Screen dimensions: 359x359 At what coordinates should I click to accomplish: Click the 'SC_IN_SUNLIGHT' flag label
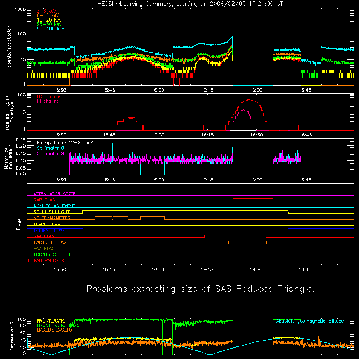pyautogui.click(x=52, y=212)
